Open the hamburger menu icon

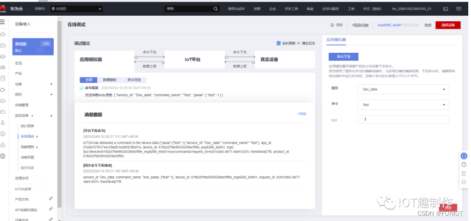pyautogui.click(x=2, y=22)
